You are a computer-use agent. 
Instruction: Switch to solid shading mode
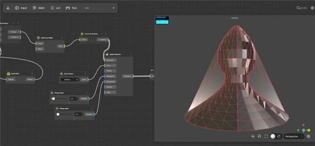click(273, 137)
